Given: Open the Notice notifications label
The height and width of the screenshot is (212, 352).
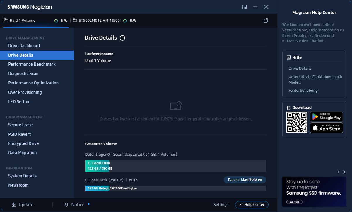Looking at the screenshot, I should click(78, 205).
